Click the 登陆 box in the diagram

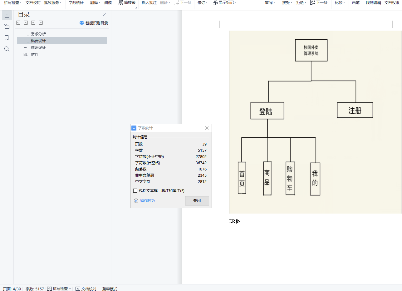(267, 111)
